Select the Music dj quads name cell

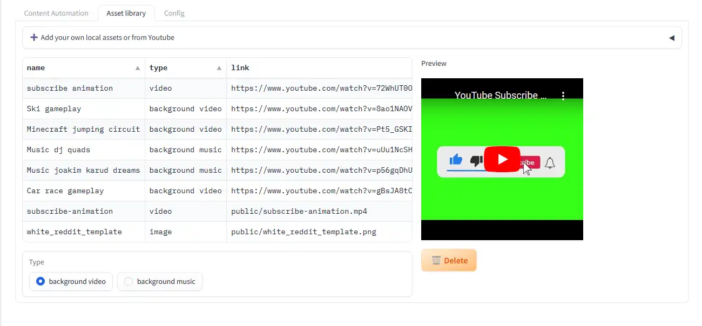tap(84, 150)
